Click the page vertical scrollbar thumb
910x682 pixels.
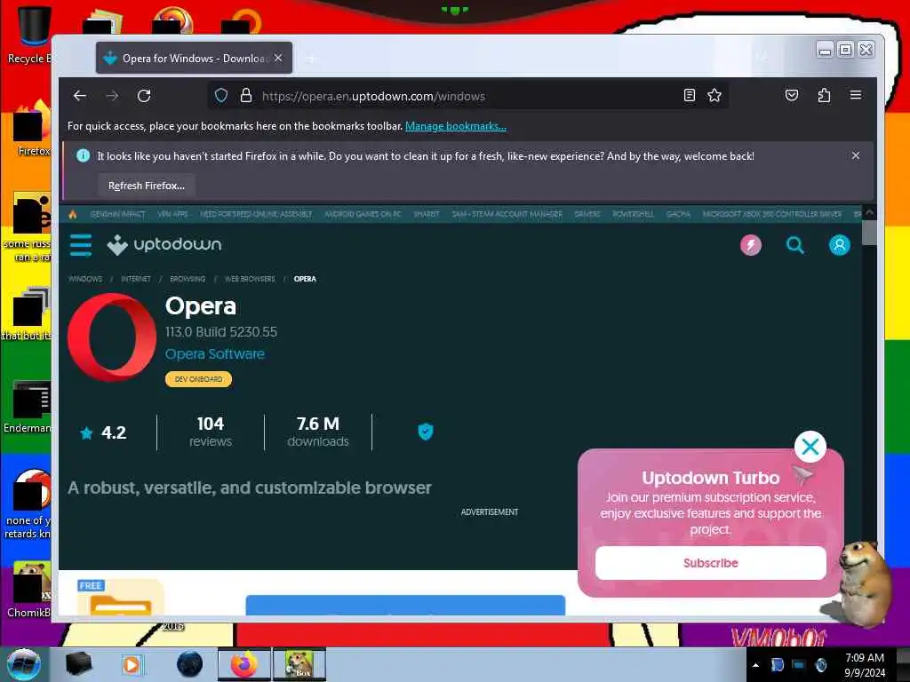point(869,234)
